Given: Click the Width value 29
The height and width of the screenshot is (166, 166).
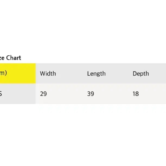Looking at the screenshot, I should [43, 94].
